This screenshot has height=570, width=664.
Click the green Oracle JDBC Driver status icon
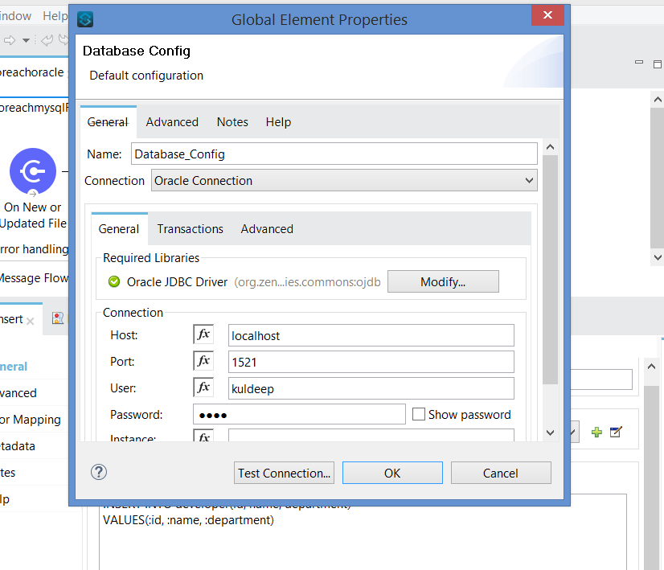(x=113, y=282)
